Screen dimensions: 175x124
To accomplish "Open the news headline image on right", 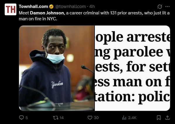I will coord(132,68).
